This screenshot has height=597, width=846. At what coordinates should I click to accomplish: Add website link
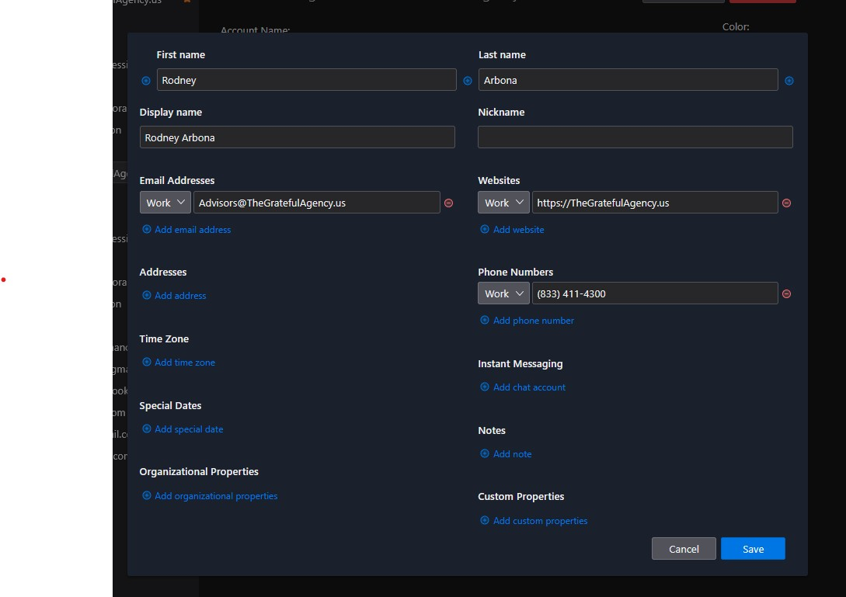click(x=512, y=229)
